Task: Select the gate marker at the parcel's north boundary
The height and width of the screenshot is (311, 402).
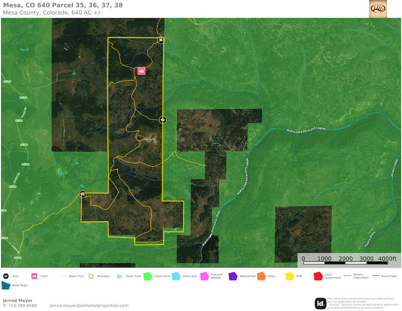Action: pos(160,40)
